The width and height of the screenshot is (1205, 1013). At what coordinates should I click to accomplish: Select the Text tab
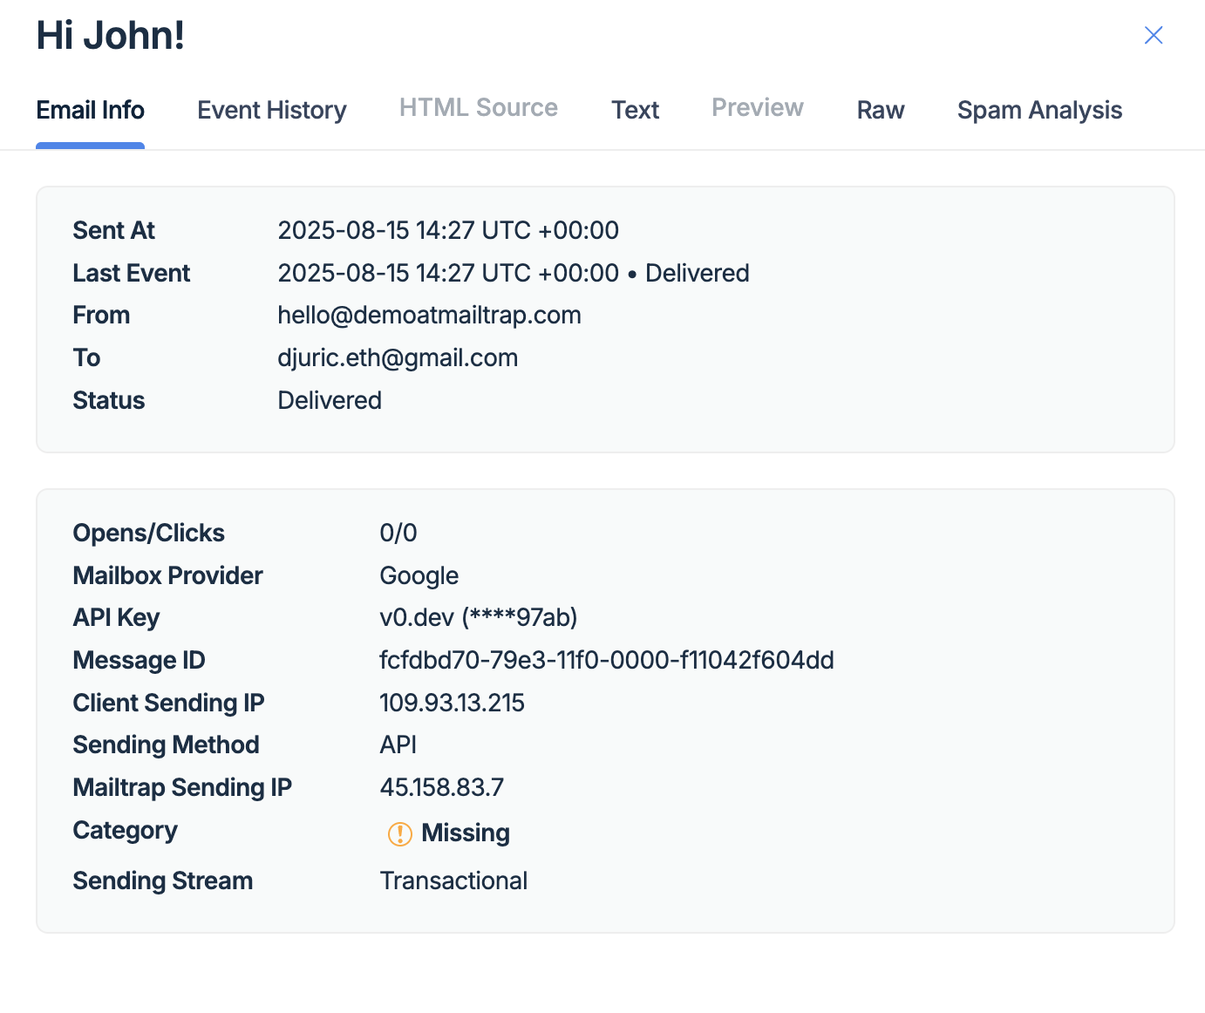coord(635,110)
